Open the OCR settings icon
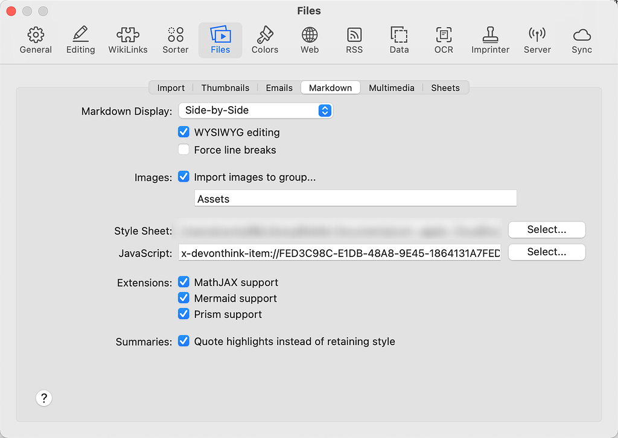618x438 pixels. pos(444,39)
